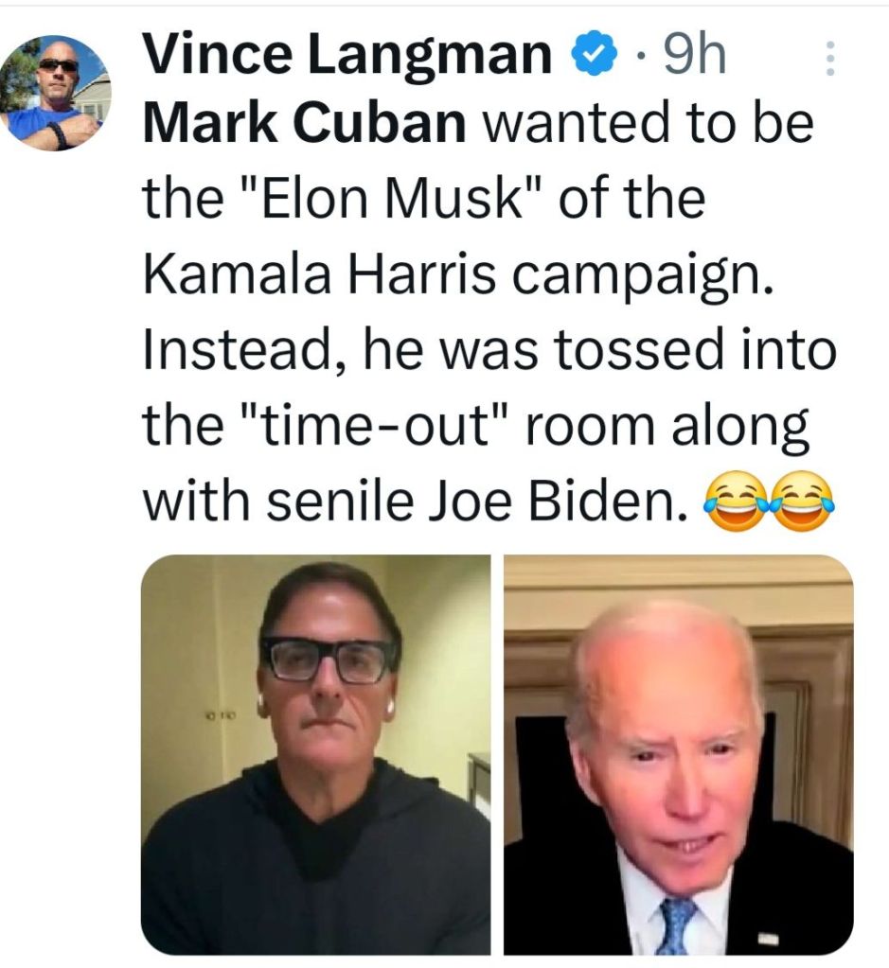Open right photo of man in suit

tap(678, 754)
